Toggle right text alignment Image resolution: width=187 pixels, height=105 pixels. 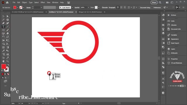point(125,7)
